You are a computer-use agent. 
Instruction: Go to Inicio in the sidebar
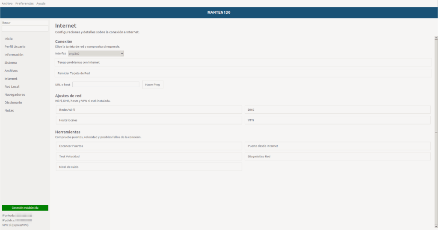tap(9, 39)
